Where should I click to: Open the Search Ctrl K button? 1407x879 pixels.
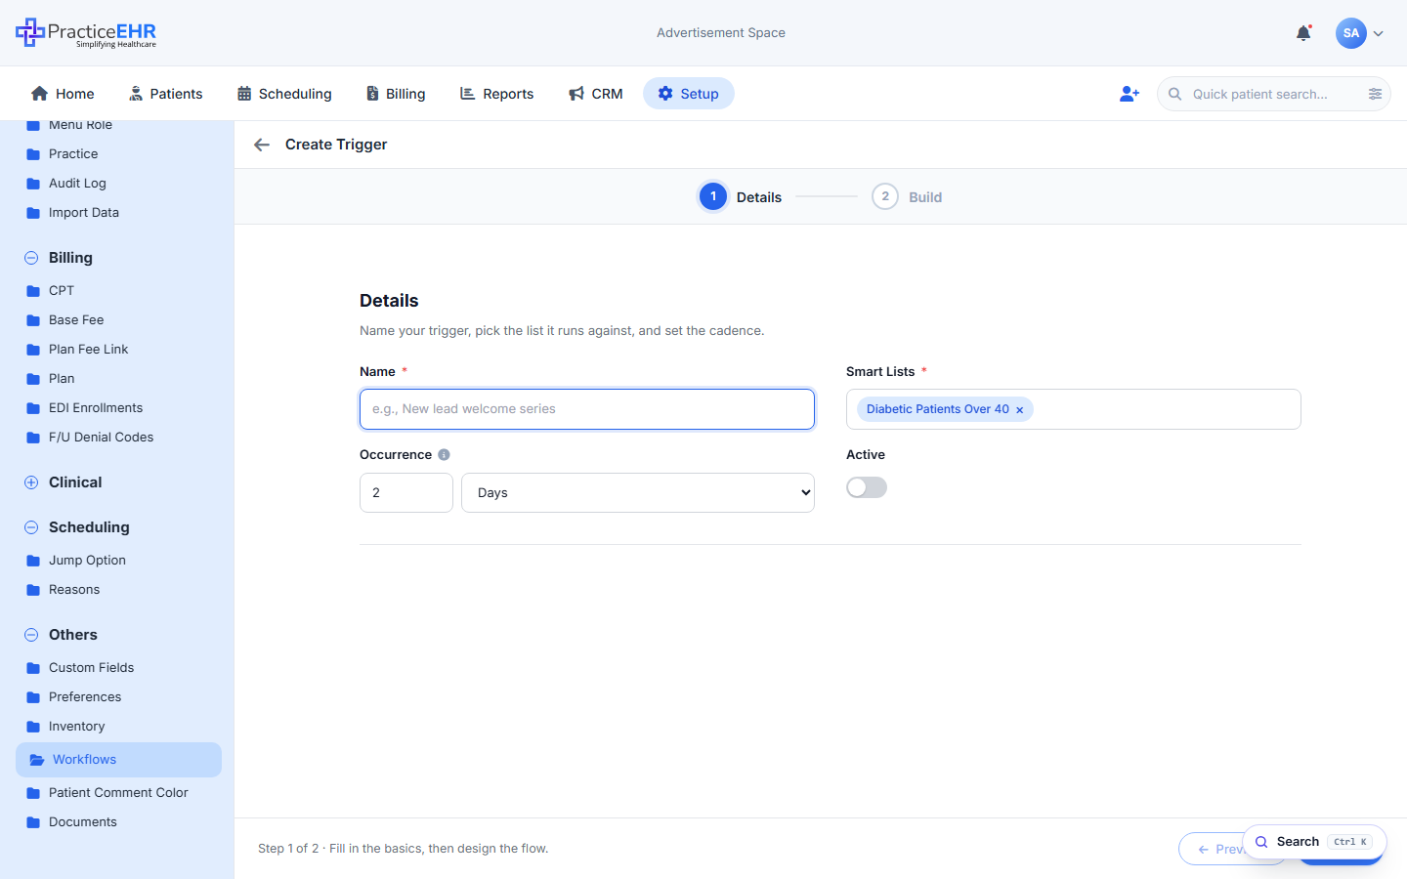tap(1314, 842)
